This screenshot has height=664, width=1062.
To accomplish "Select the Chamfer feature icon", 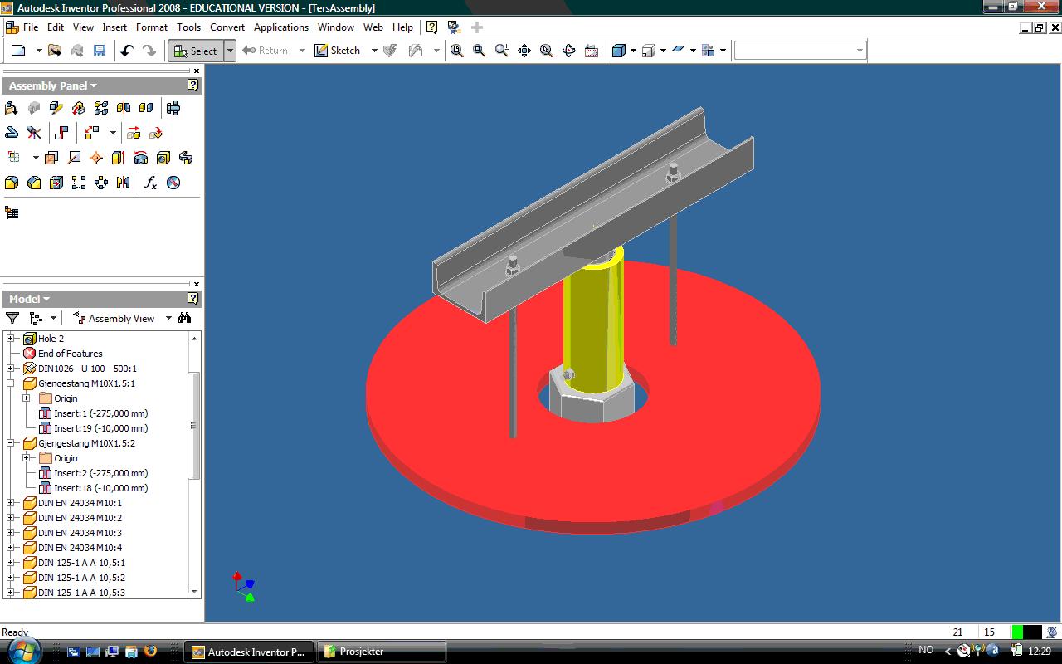I will point(34,183).
